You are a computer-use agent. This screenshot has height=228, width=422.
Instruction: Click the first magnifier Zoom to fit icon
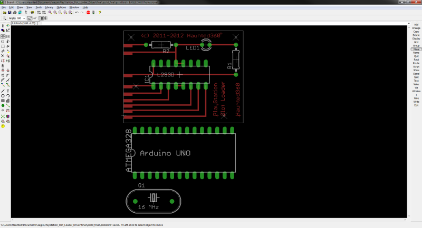(50, 13)
